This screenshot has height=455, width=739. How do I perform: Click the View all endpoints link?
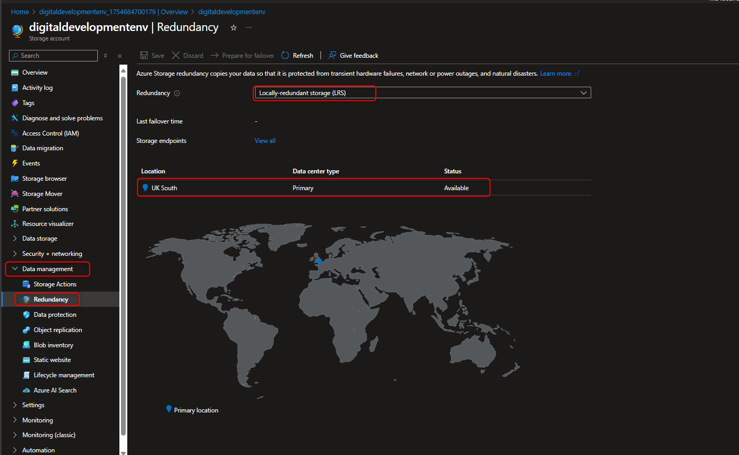click(x=265, y=141)
